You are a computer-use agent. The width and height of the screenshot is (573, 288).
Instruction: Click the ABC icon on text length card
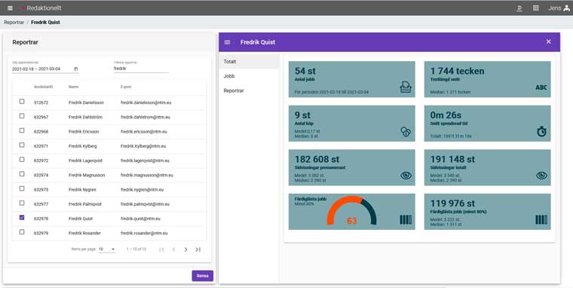point(541,87)
